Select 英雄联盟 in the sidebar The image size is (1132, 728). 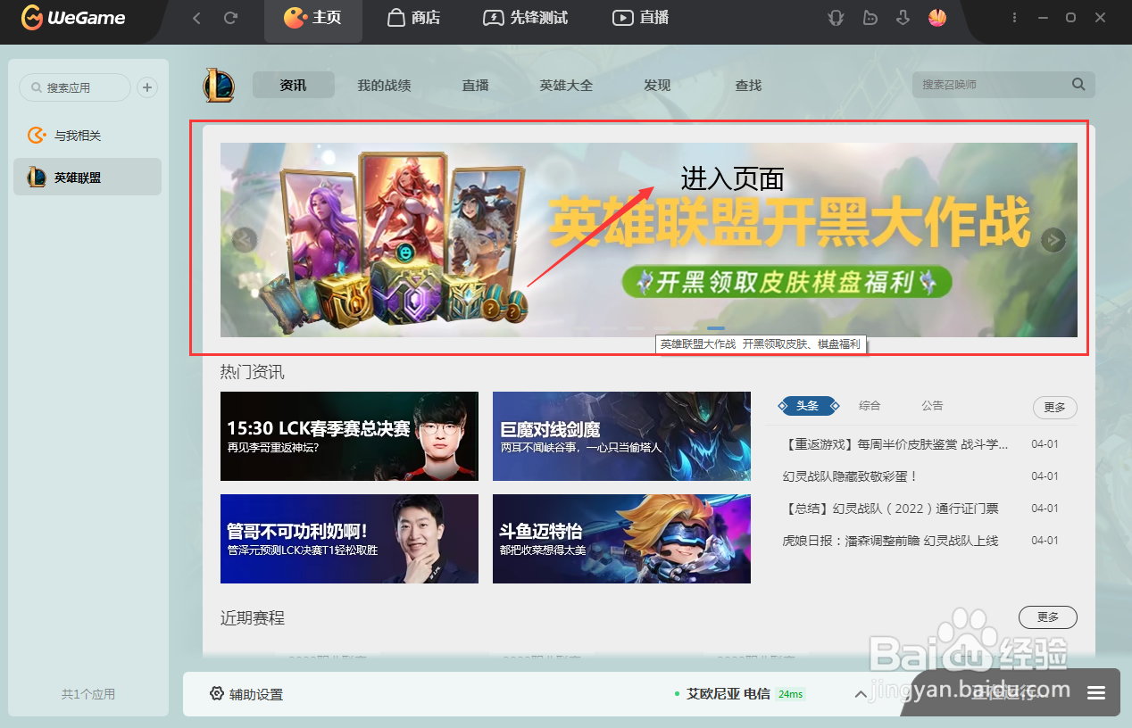87,178
